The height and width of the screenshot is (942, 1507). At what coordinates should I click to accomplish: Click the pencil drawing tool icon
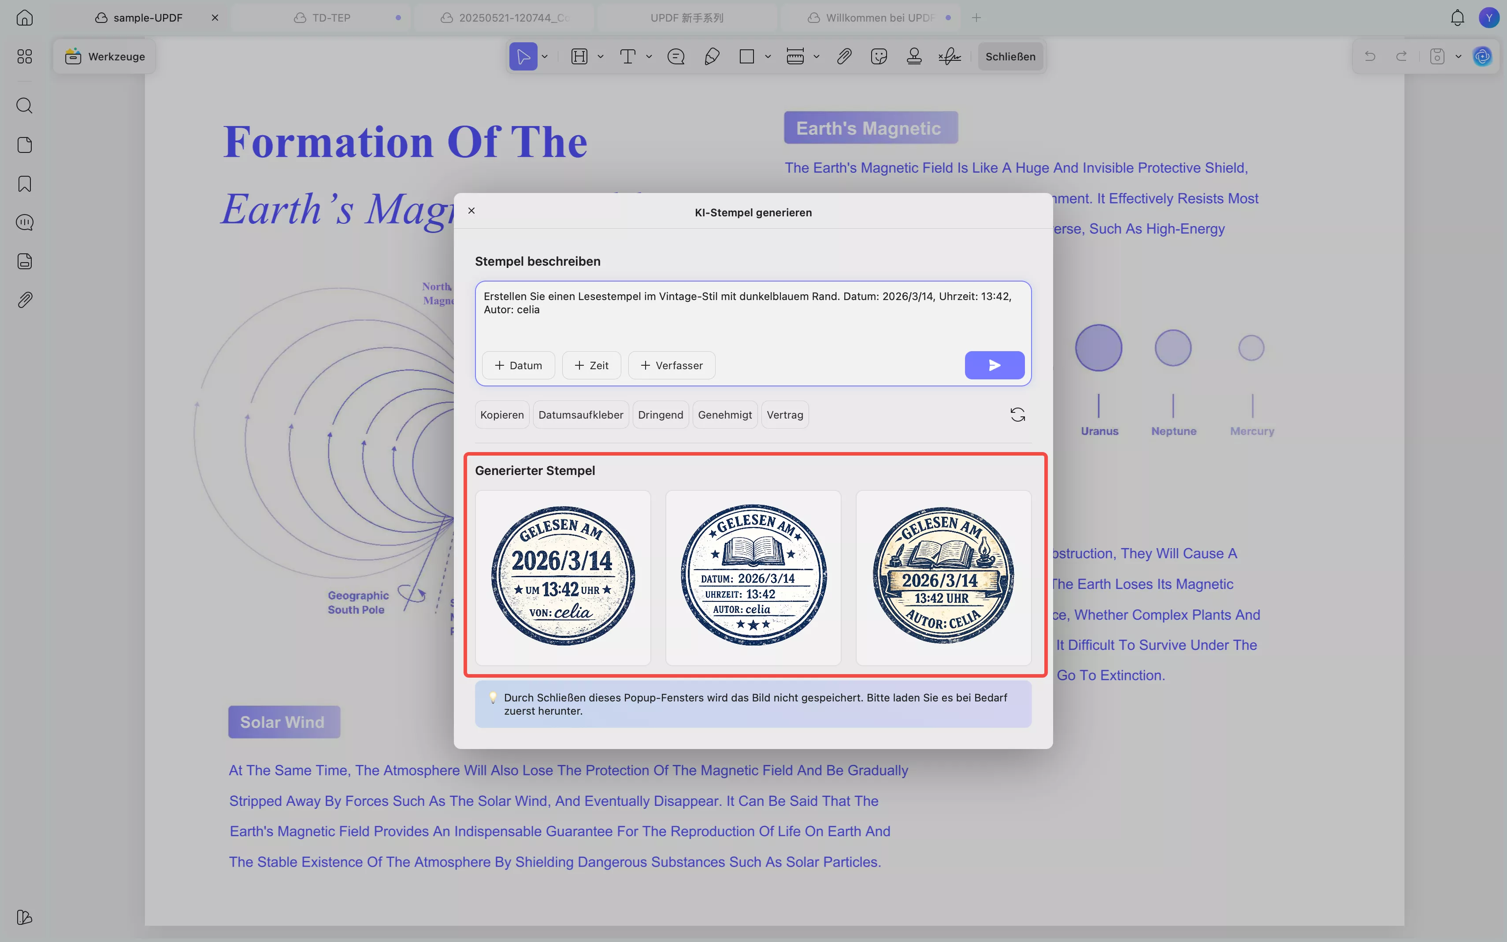pyautogui.click(x=712, y=57)
